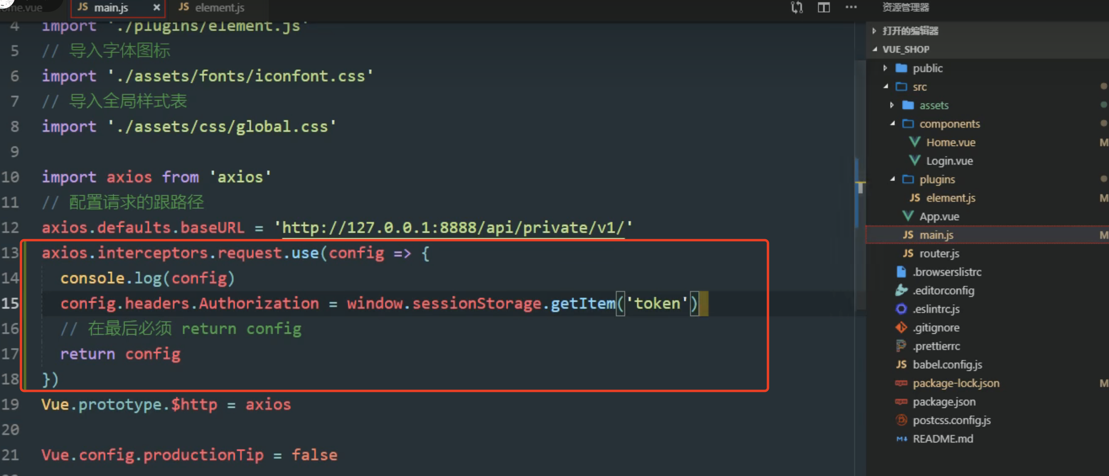Click the JS icon beside babel.config.js
Viewport: 1109px width, 476px height.
click(x=901, y=364)
